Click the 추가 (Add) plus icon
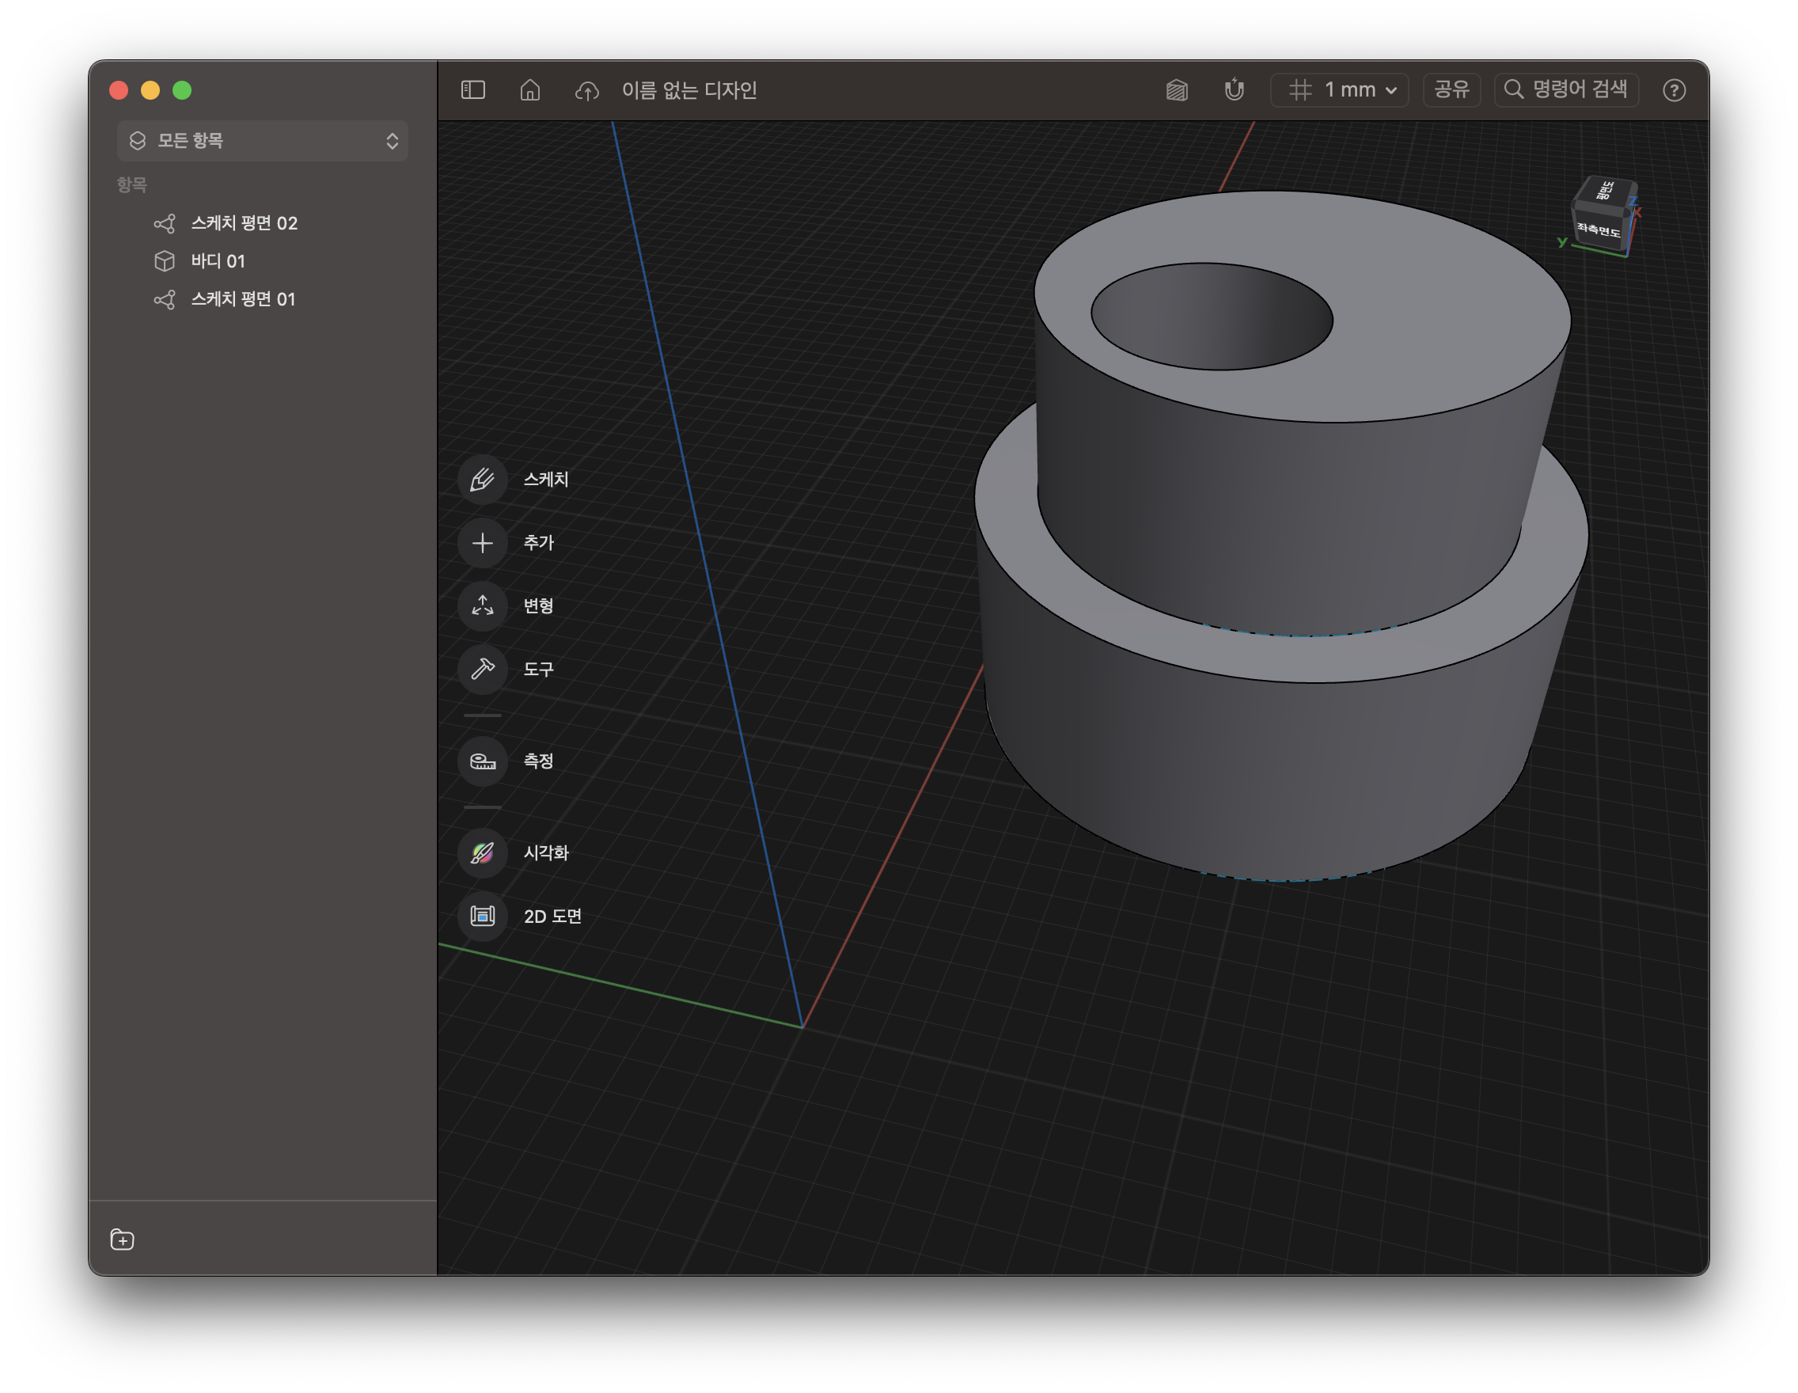Viewport: 1798px width, 1393px height. pyautogui.click(x=483, y=542)
